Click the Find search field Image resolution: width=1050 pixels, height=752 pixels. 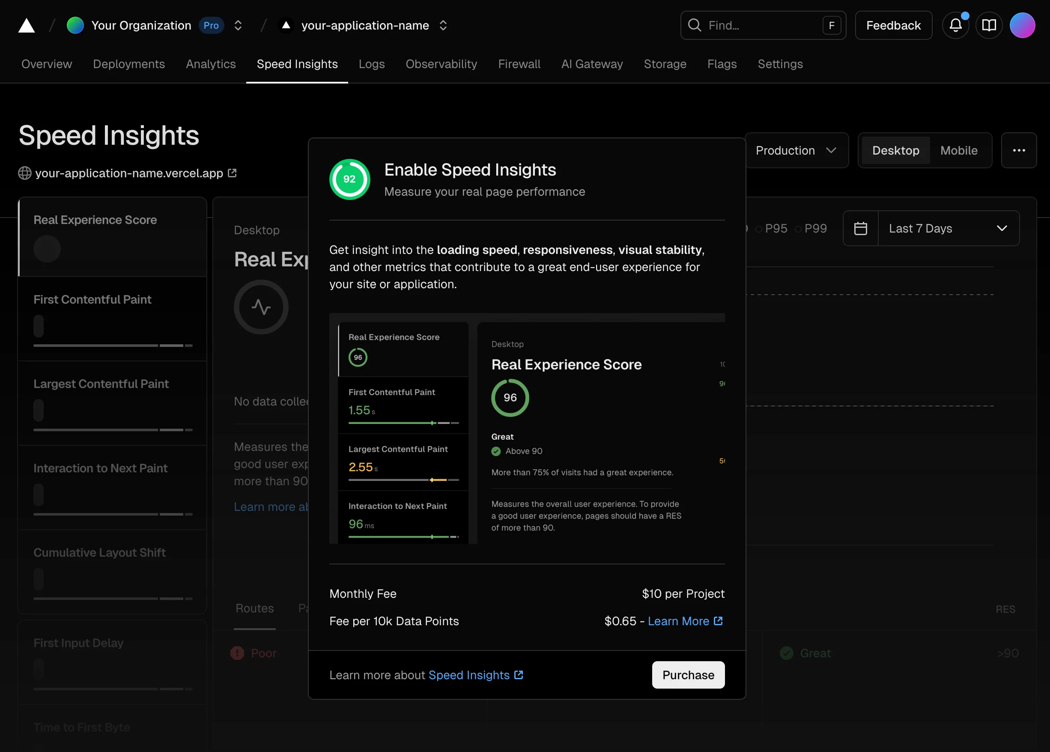point(763,25)
